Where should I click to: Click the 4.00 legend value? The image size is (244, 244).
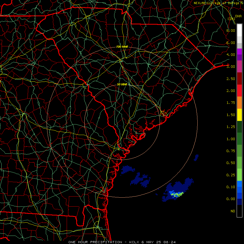click(x=231, y=54)
